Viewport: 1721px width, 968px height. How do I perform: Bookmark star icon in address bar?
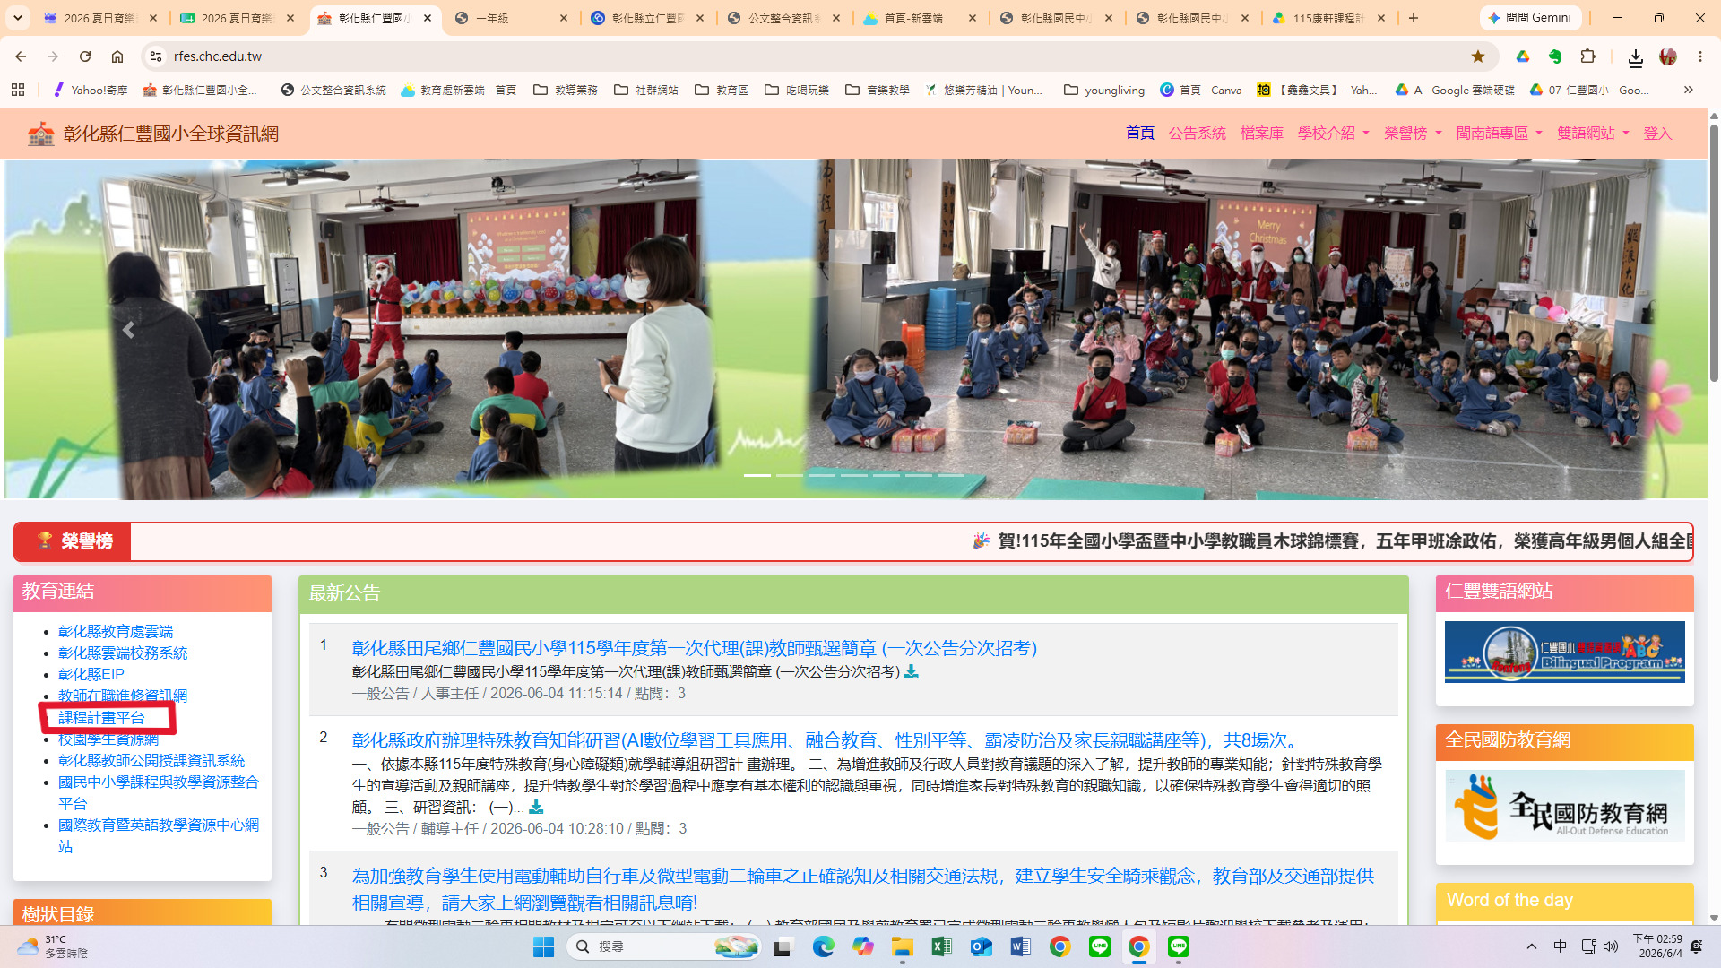pos(1478,56)
